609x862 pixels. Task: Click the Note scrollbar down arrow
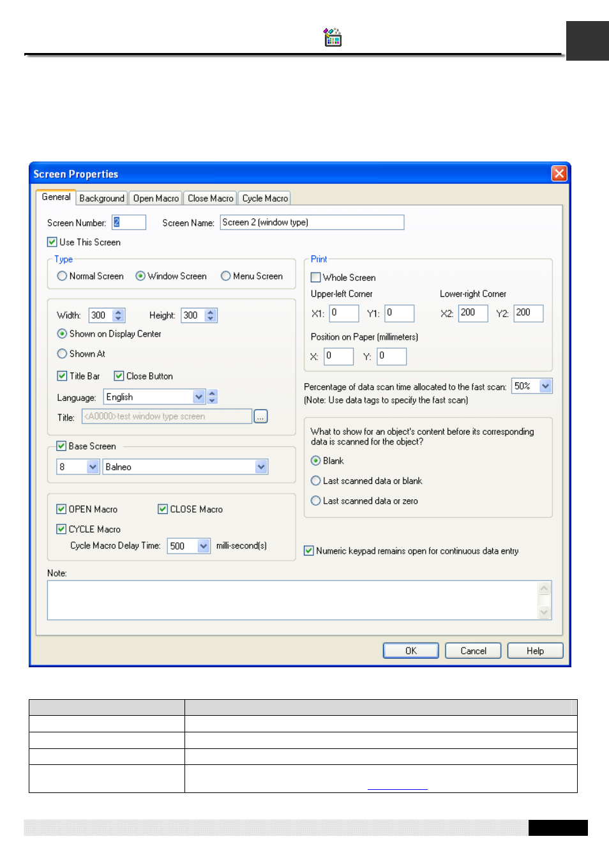545,612
